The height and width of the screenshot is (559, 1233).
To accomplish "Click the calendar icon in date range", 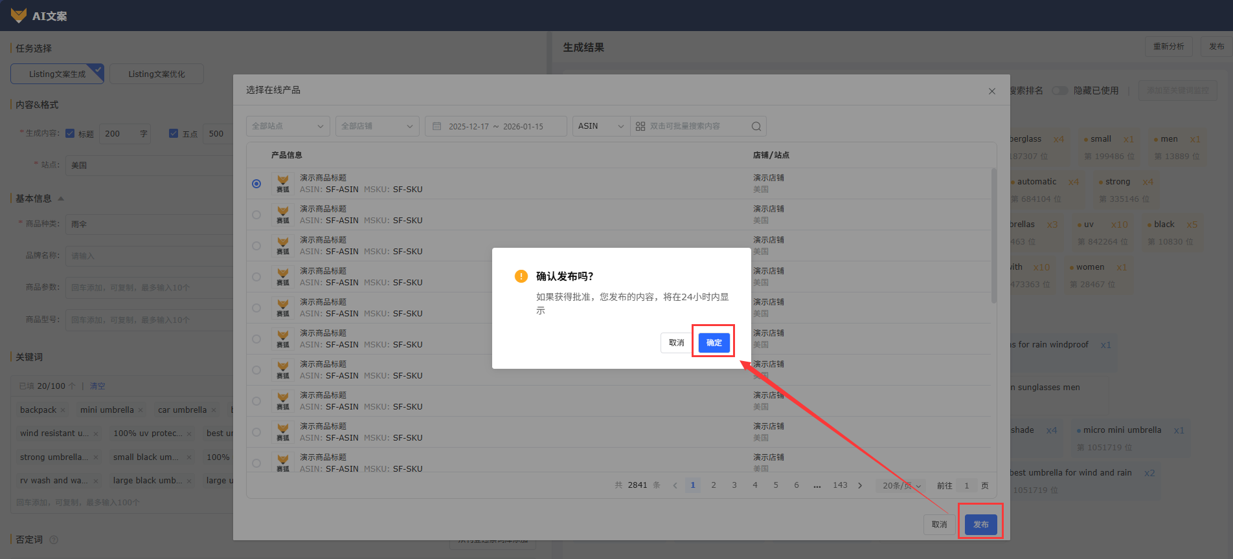I will click(437, 126).
